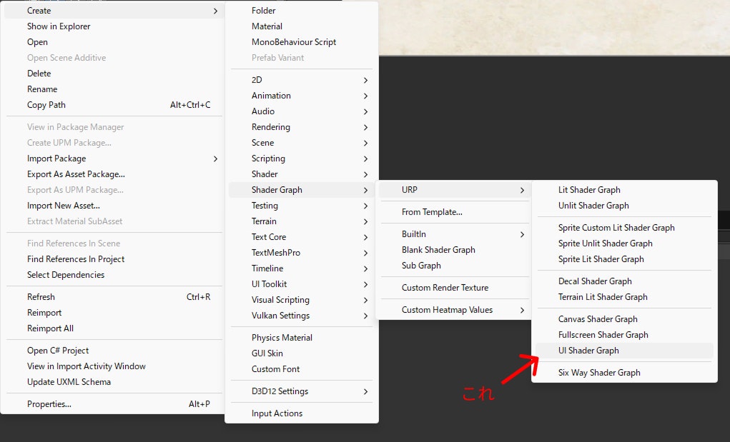This screenshot has width=730, height=442.
Task: Expand the Rendering submenu
Action: coord(301,127)
